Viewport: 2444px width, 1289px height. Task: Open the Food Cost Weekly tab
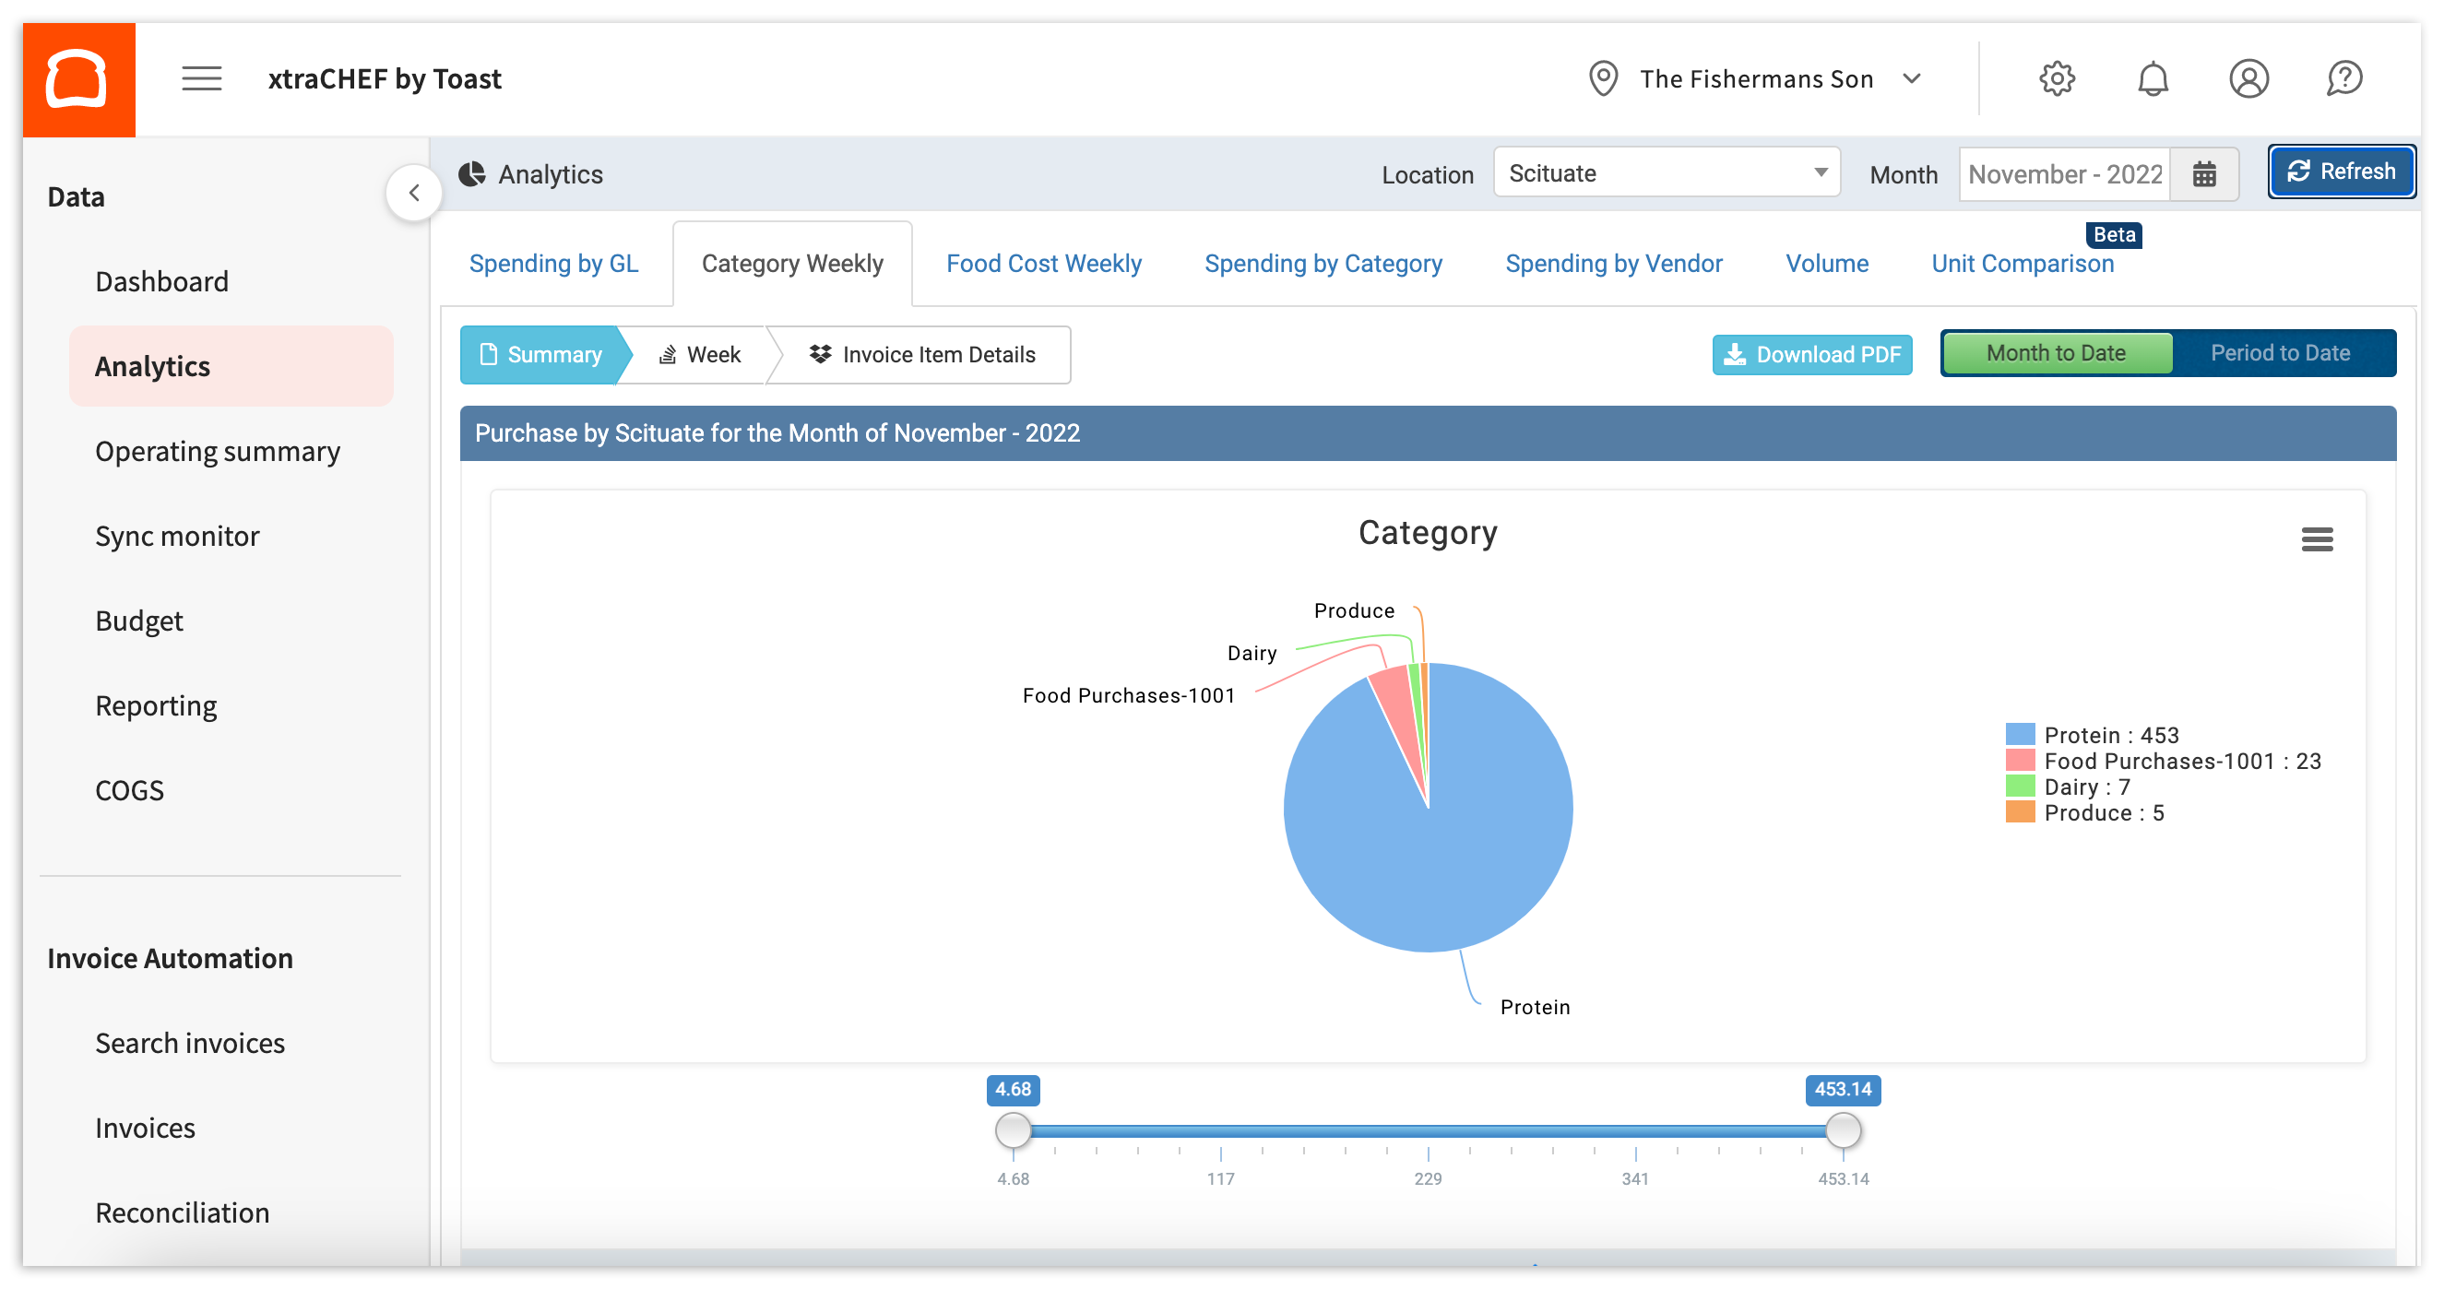coord(1043,263)
